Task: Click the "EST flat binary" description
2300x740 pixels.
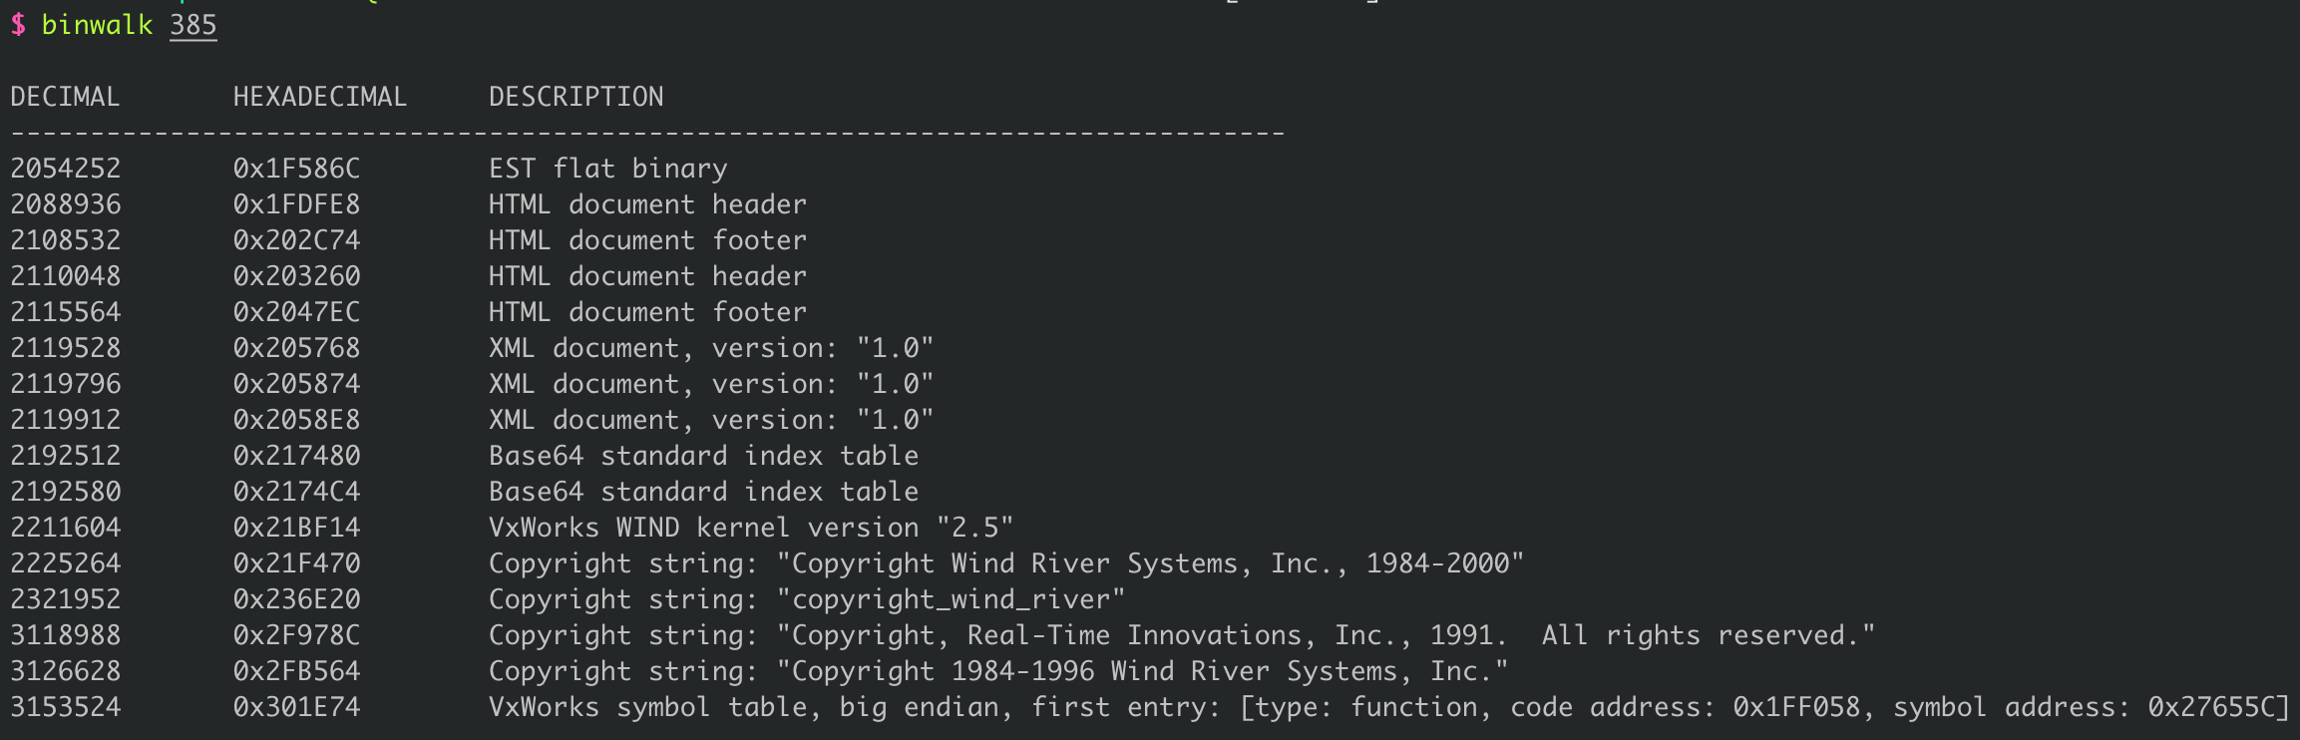Action: click(607, 169)
